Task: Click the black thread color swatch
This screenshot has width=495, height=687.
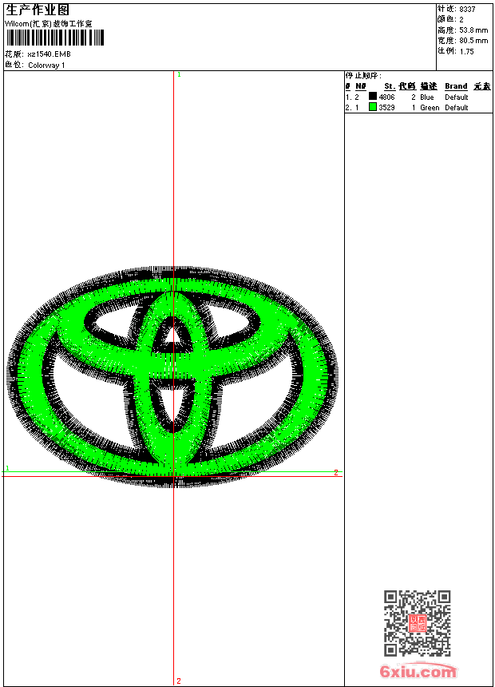Action: click(373, 96)
